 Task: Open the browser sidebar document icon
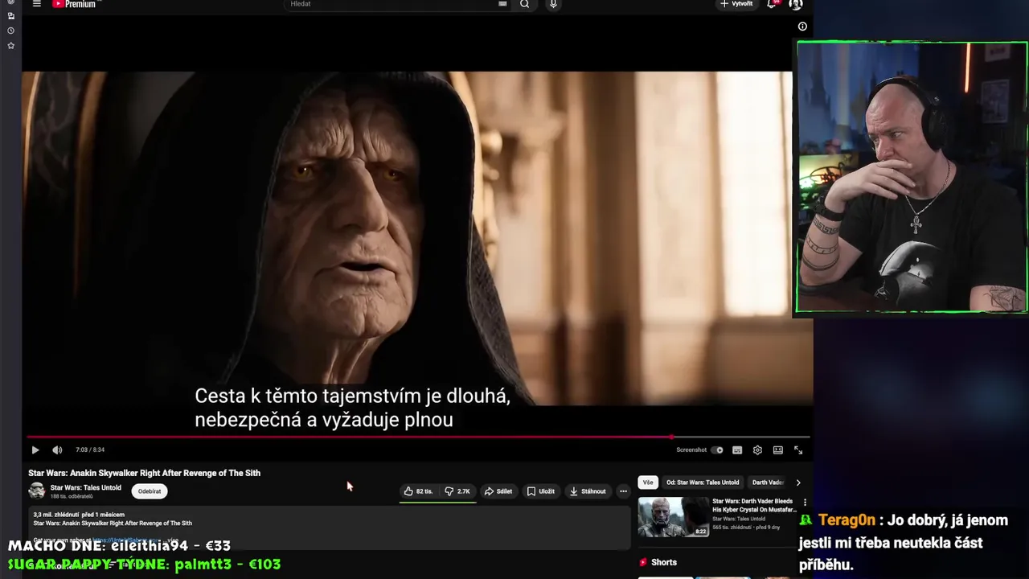(10, 16)
